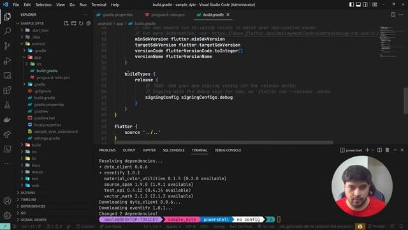
Task: Collapse all folders in Explorer
Action: click(x=89, y=24)
